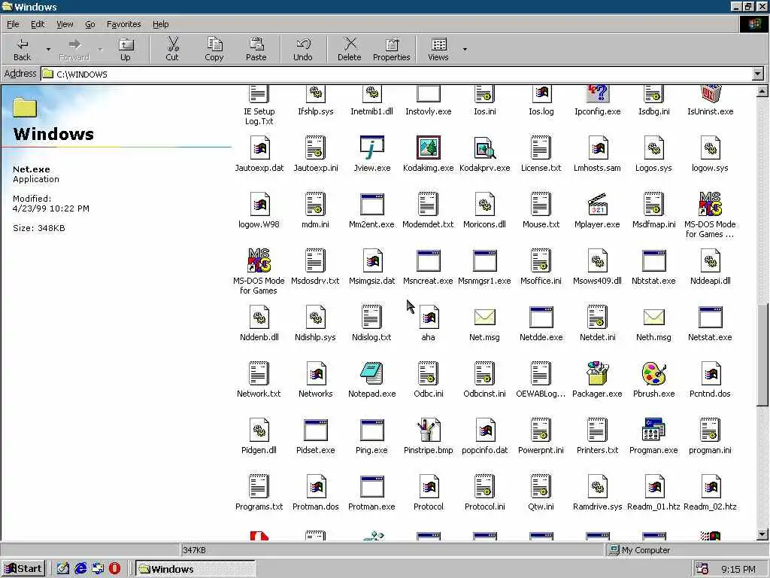The image size is (770, 578).
Task: Click the Windows logo throbber in menu bar
Action: click(x=754, y=24)
